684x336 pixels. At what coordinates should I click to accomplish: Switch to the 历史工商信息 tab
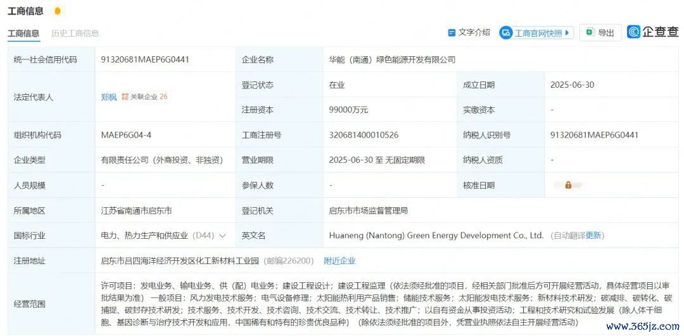[x=75, y=33]
